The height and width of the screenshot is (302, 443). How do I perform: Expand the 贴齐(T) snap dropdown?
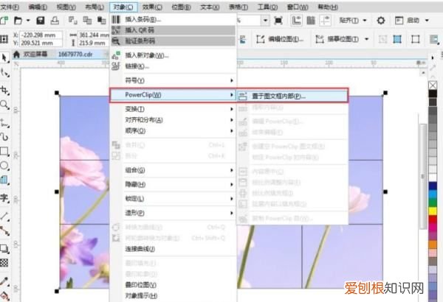[x=365, y=21]
